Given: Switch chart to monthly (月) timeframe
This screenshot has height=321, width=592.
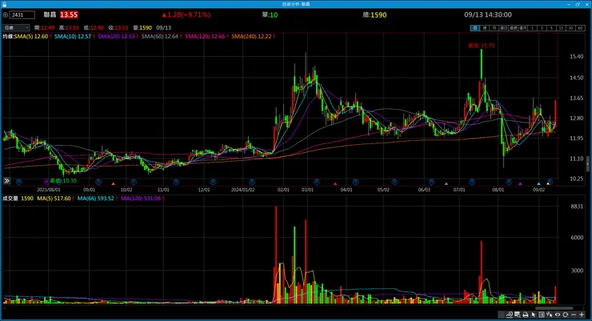Looking at the screenshot, I should pyautogui.click(x=494, y=28).
